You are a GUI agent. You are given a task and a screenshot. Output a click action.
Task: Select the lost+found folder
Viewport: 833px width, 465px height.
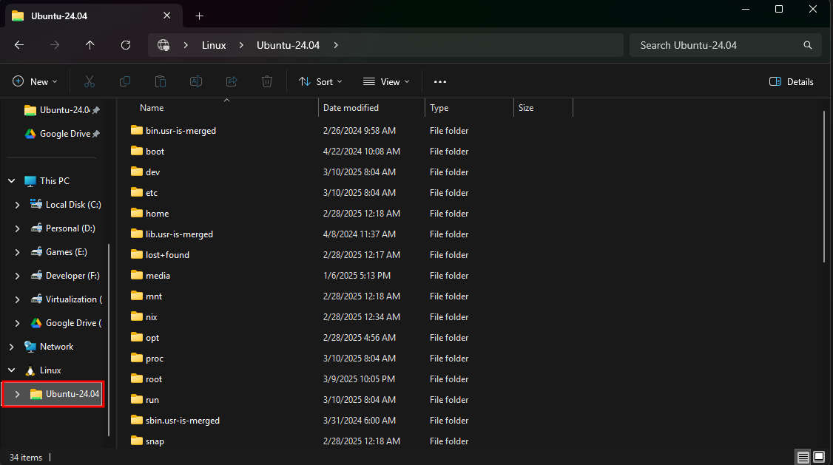click(x=161, y=255)
